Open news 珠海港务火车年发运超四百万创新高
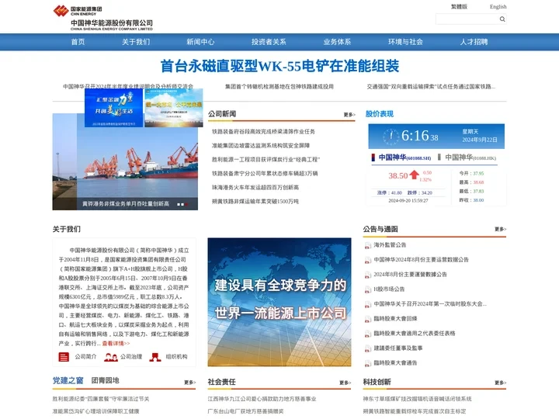The height and width of the screenshot is (419, 559). 255,188
